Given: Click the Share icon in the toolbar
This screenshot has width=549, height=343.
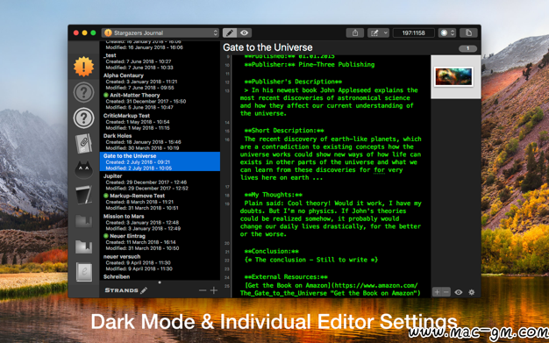Looking at the screenshot, I should [x=355, y=33].
